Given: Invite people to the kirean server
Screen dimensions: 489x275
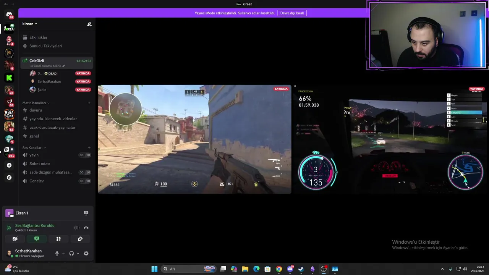Looking at the screenshot, I should (x=89, y=24).
